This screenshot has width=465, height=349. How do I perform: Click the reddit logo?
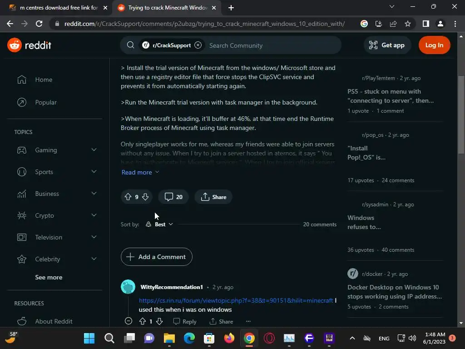pyautogui.click(x=30, y=45)
